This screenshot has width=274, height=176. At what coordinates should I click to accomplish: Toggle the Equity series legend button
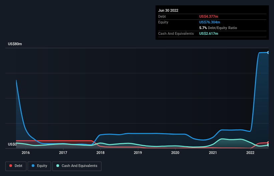coord(39,166)
